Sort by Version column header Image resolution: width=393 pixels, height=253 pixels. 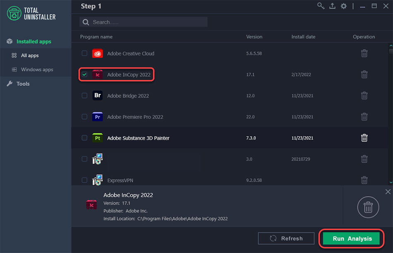click(x=254, y=37)
